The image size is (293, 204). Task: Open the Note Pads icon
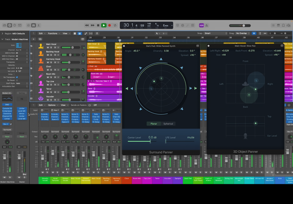tap(278, 26)
